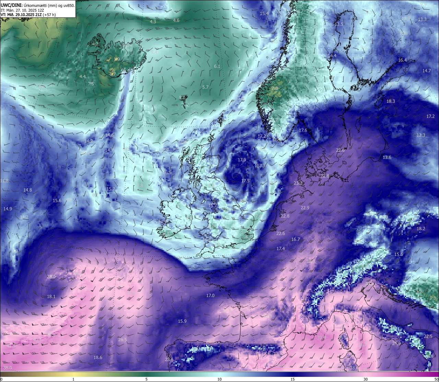The image size is (439, 382).
Task: Click the map value '2.8' over Norway
Action: [x=275, y=88]
